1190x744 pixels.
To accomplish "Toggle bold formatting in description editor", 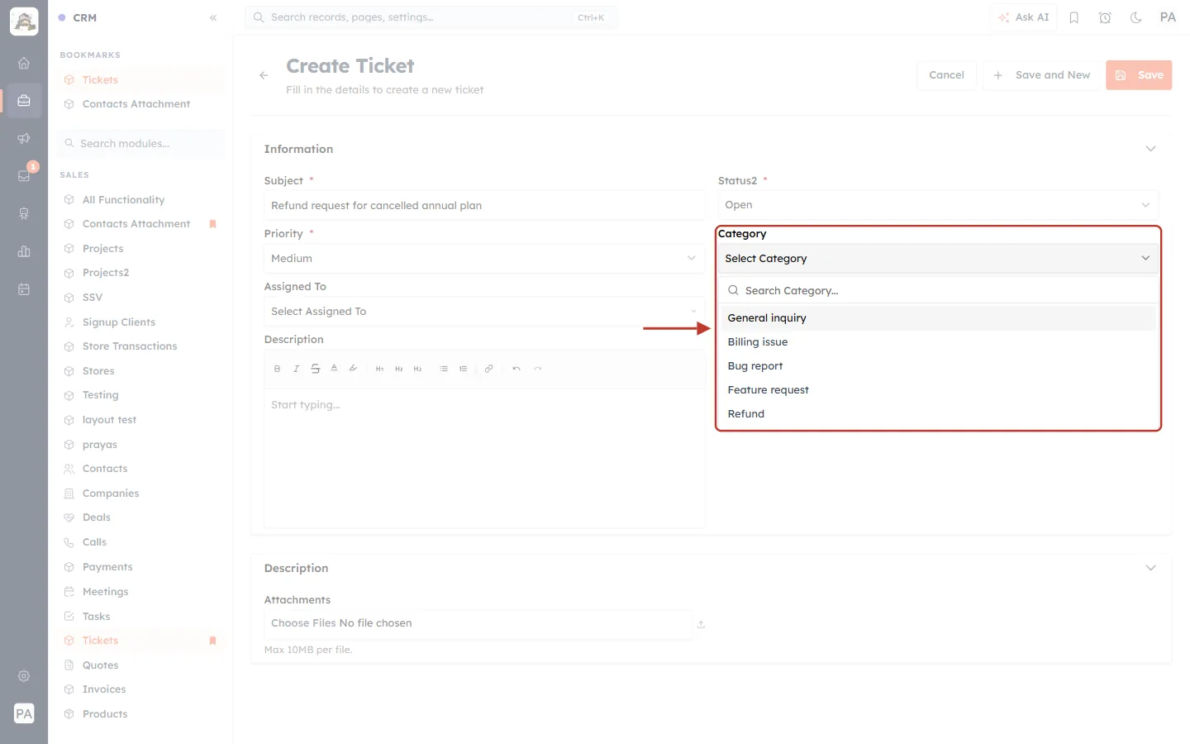I will click(277, 369).
